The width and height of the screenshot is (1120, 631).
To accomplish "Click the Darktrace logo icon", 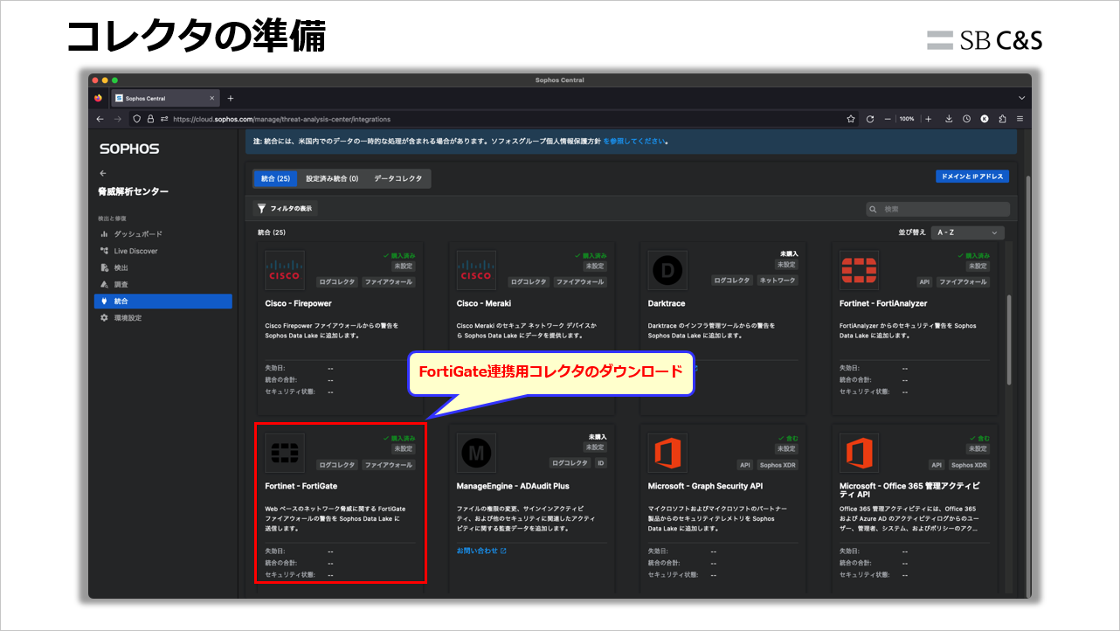I will click(668, 271).
